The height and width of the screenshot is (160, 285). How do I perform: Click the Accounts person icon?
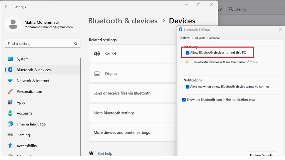(10, 113)
